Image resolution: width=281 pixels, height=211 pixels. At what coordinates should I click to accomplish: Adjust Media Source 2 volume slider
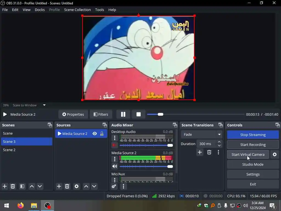(146, 166)
